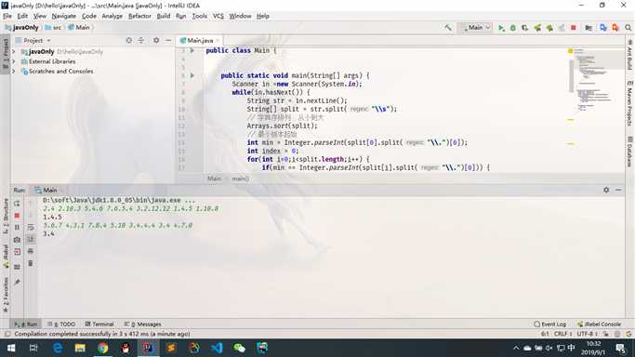Open the VCS menu

[x=218, y=16]
